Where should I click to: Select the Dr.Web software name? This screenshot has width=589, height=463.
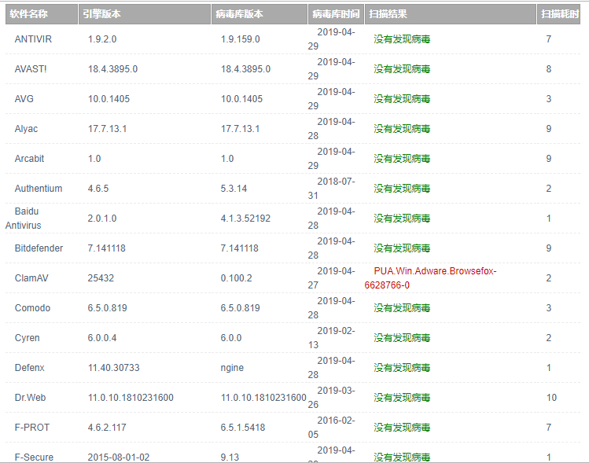tap(30, 397)
